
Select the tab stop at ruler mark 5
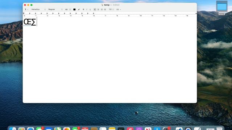tap(82, 13)
